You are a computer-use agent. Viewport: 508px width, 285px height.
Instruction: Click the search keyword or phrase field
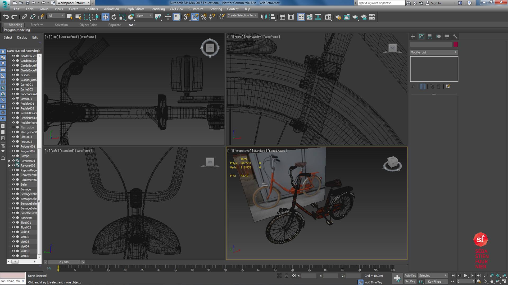(x=381, y=3)
